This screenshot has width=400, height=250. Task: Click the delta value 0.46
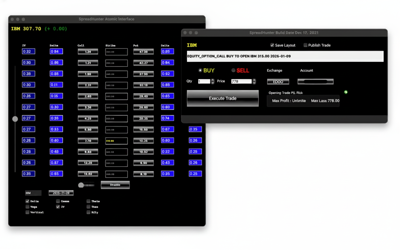click(x=56, y=152)
